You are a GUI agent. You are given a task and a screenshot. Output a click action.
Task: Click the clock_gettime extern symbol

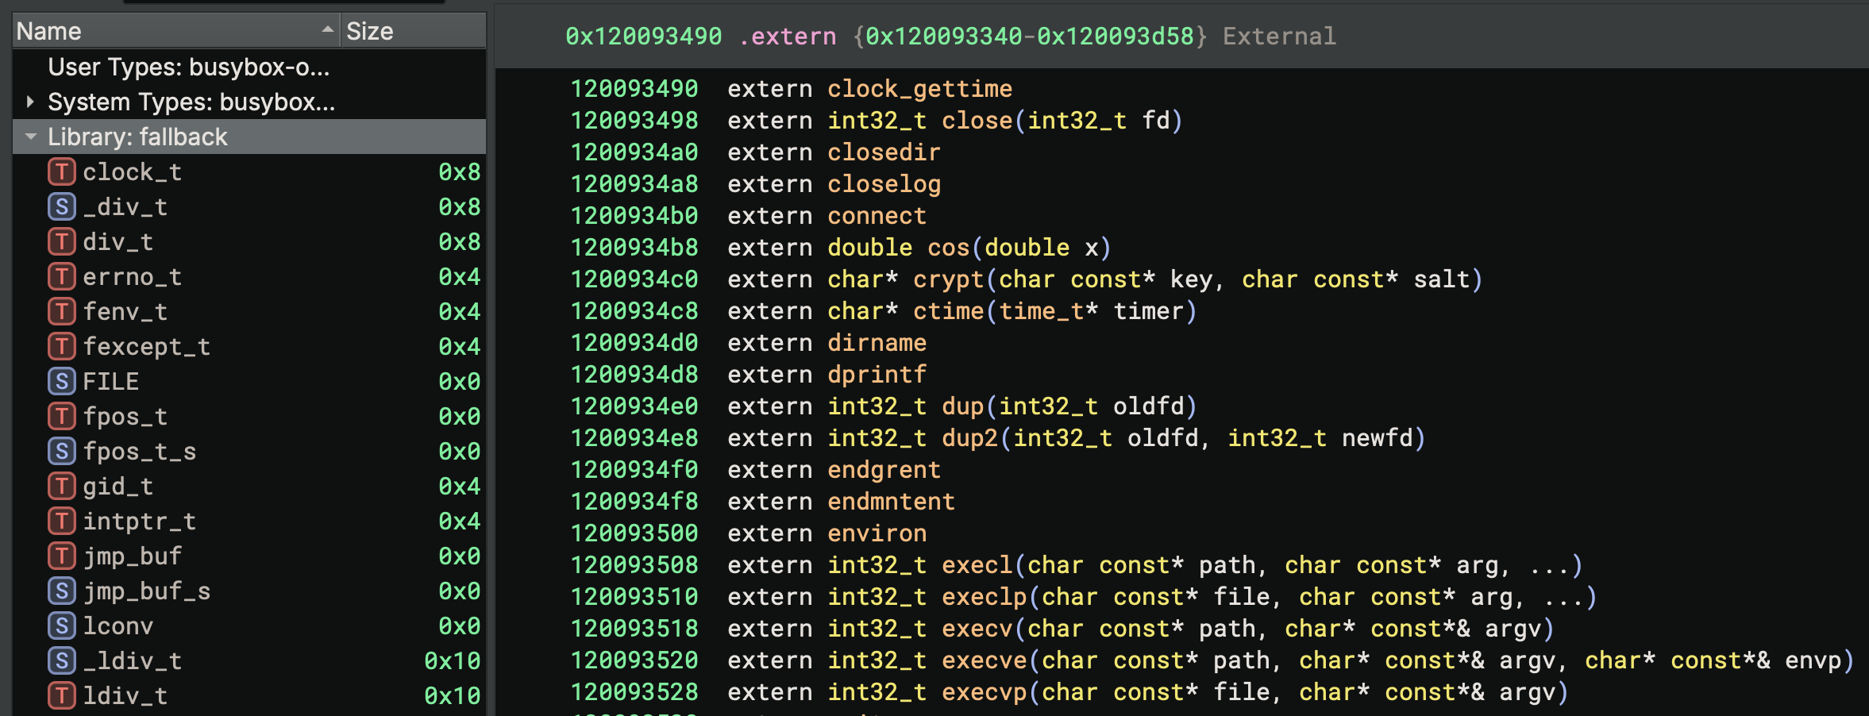point(919,89)
